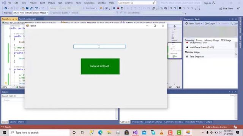The width and height of the screenshot is (243, 136).
Task: Open the Any CPU platform dropdown
Action: coord(71,8)
